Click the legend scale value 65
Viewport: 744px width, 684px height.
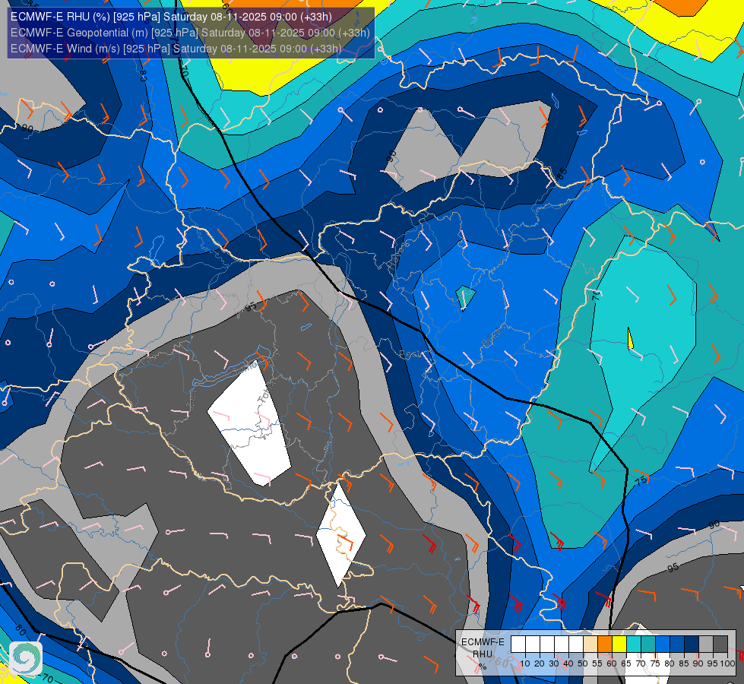(626, 663)
